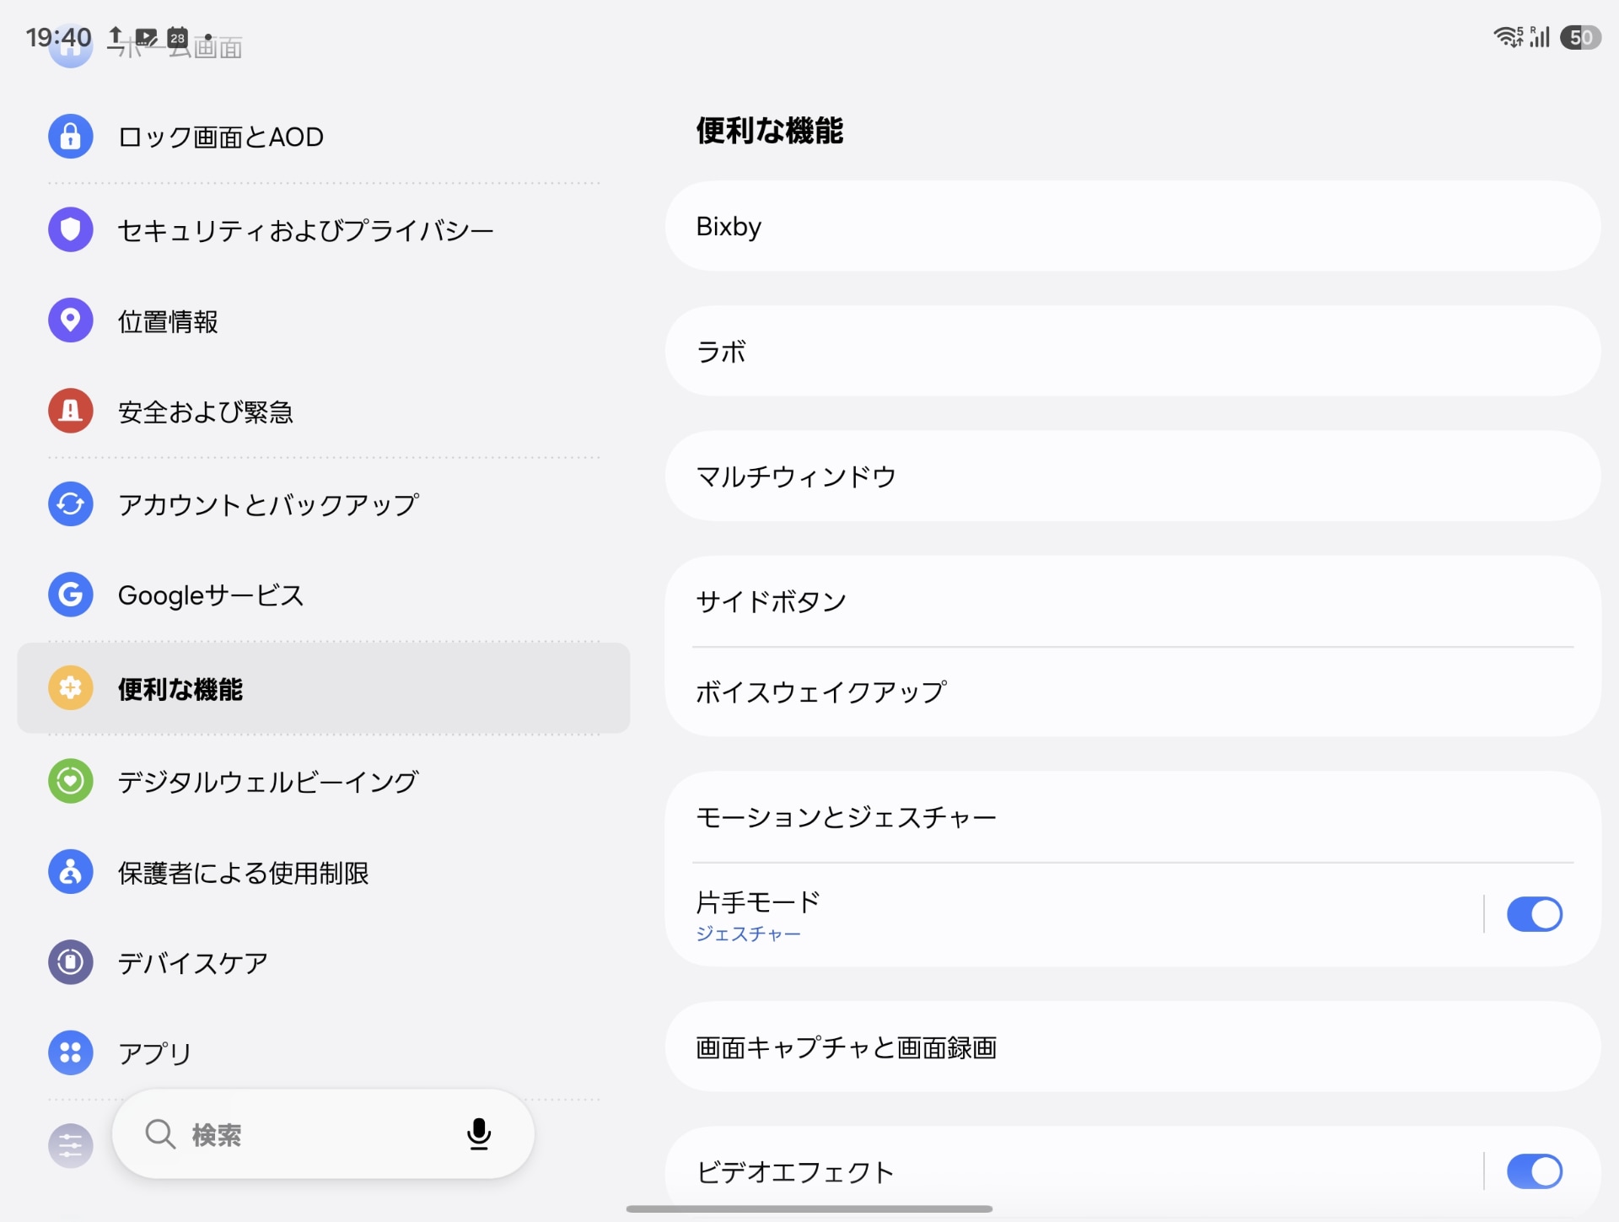Open ビデオエフェクト details

[1073, 1171]
